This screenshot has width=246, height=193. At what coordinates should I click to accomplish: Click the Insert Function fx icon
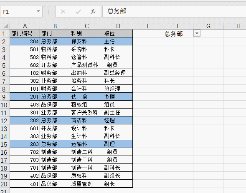click(93, 12)
